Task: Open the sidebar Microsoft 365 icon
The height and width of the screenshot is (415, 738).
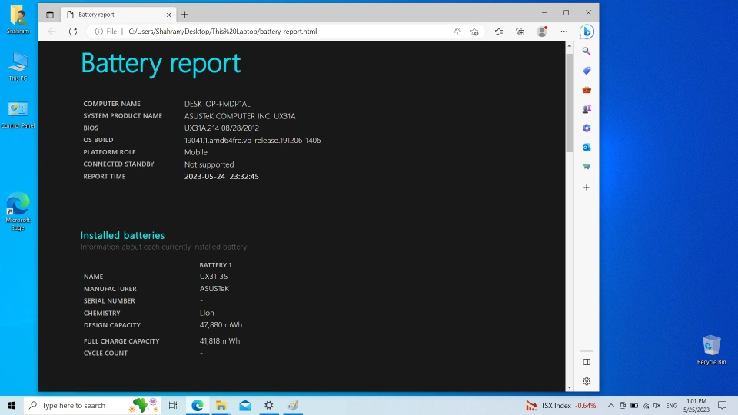Action: [587, 128]
